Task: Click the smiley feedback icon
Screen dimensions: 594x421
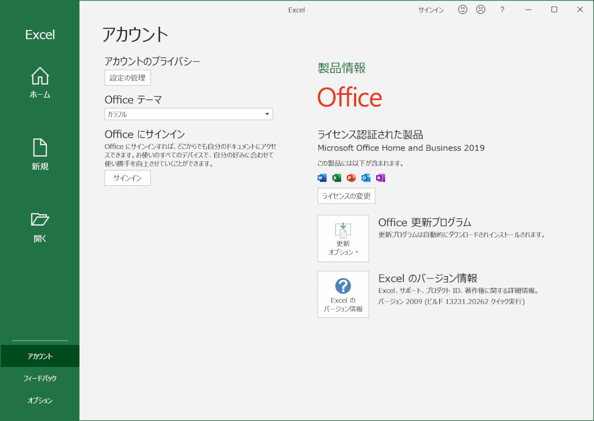Action: [462, 9]
